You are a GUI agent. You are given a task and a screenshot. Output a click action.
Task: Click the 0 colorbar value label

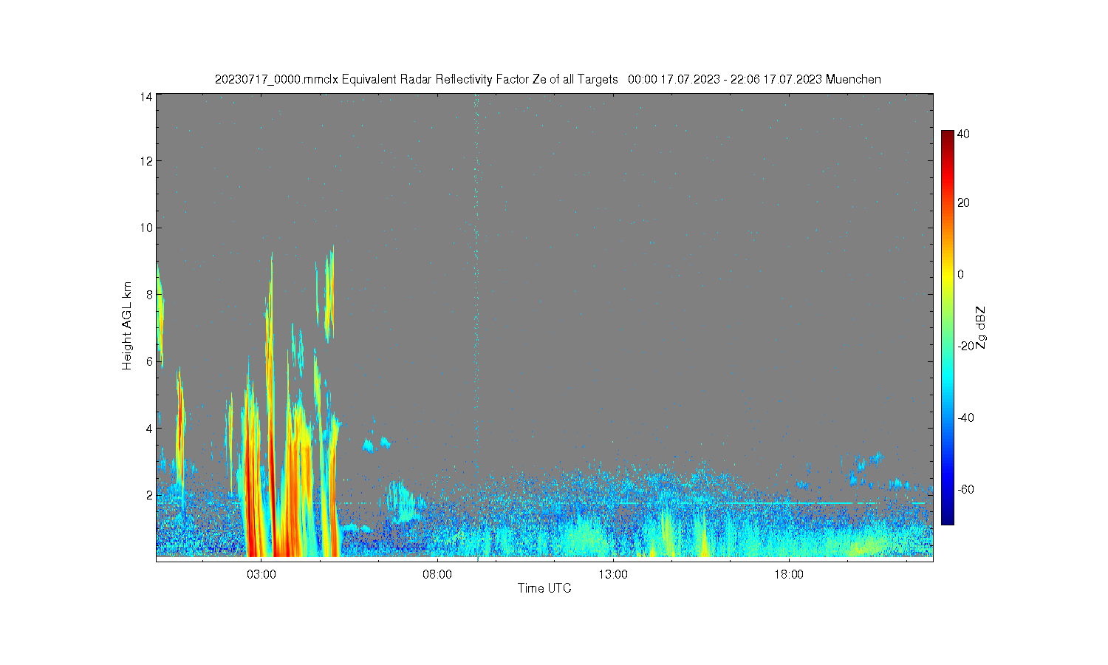click(960, 274)
